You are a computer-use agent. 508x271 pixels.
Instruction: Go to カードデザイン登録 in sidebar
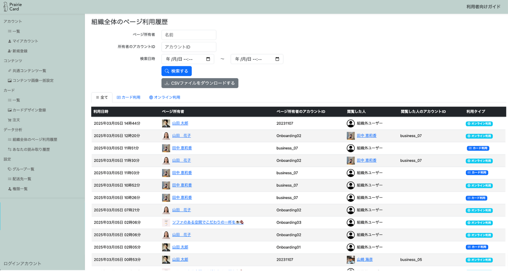click(29, 110)
